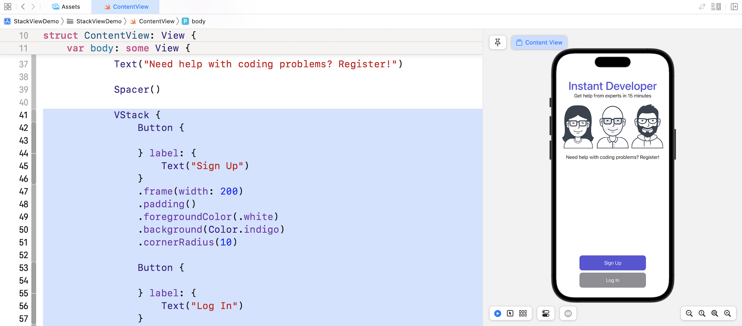This screenshot has width=742, height=326.
Task: Click the Content View preview button
Action: tap(539, 42)
